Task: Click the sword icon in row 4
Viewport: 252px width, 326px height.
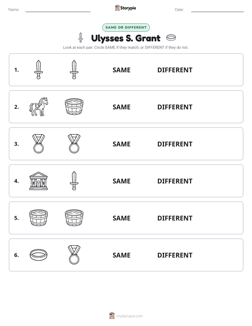Action: 74,181
